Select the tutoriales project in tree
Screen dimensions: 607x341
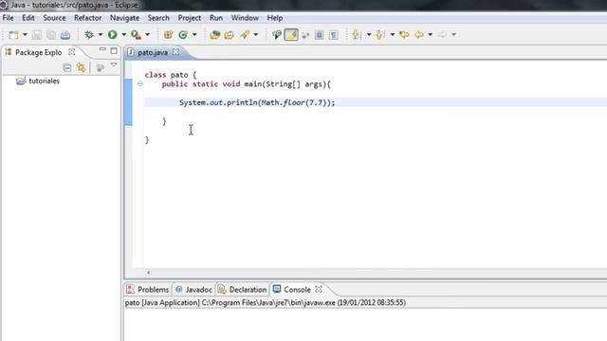pyautogui.click(x=38, y=81)
